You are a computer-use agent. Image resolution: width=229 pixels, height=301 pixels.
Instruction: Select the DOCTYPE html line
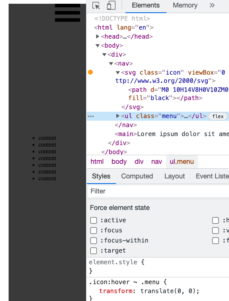(x=122, y=18)
